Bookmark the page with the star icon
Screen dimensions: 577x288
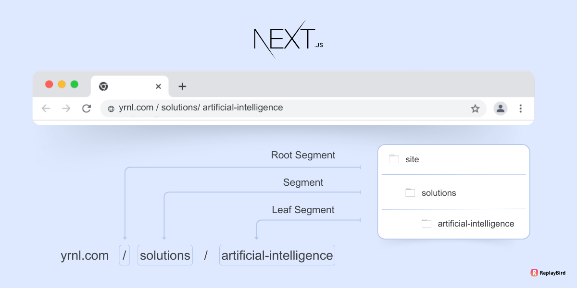point(475,108)
